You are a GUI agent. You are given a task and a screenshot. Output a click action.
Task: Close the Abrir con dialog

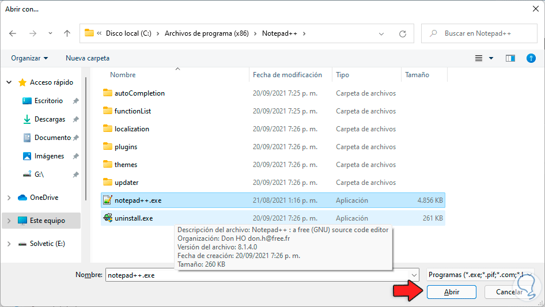pyautogui.click(x=536, y=9)
